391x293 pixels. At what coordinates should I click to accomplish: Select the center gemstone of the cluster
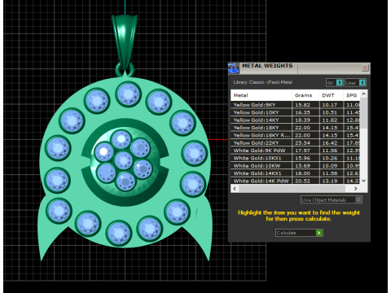coord(123,160)
